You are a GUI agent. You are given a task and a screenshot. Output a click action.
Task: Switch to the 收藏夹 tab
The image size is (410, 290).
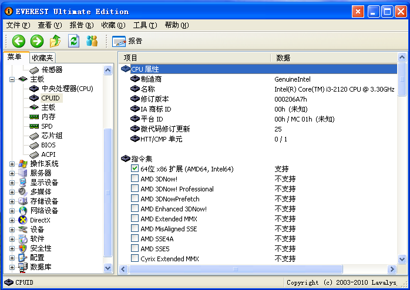[42, 58]
